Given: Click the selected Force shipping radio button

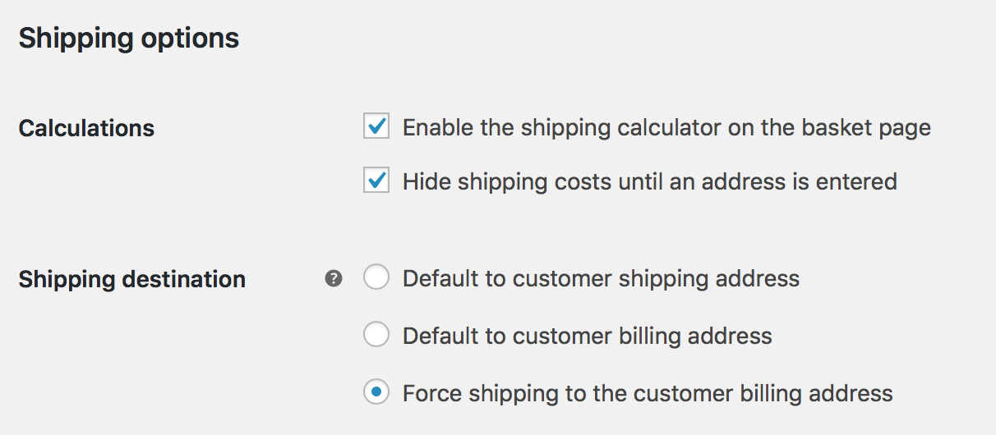Looking at the screenshot, I should (x=376, y=392).
